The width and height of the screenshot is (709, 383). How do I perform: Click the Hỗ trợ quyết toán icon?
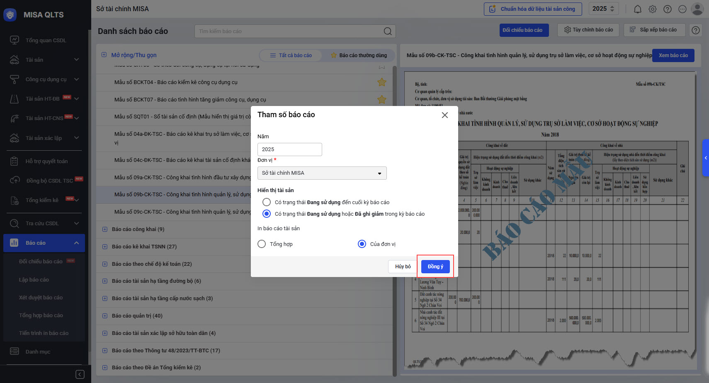pyautogui.click(x=15, y=161)
